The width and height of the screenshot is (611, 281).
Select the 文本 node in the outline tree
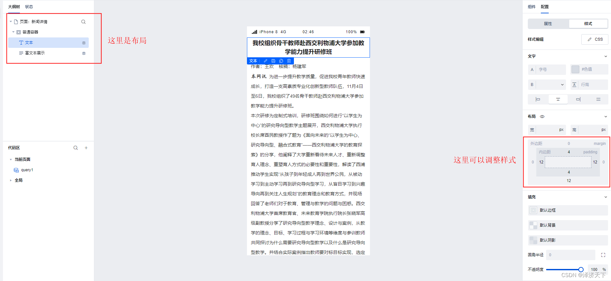[x=48, y=43]
